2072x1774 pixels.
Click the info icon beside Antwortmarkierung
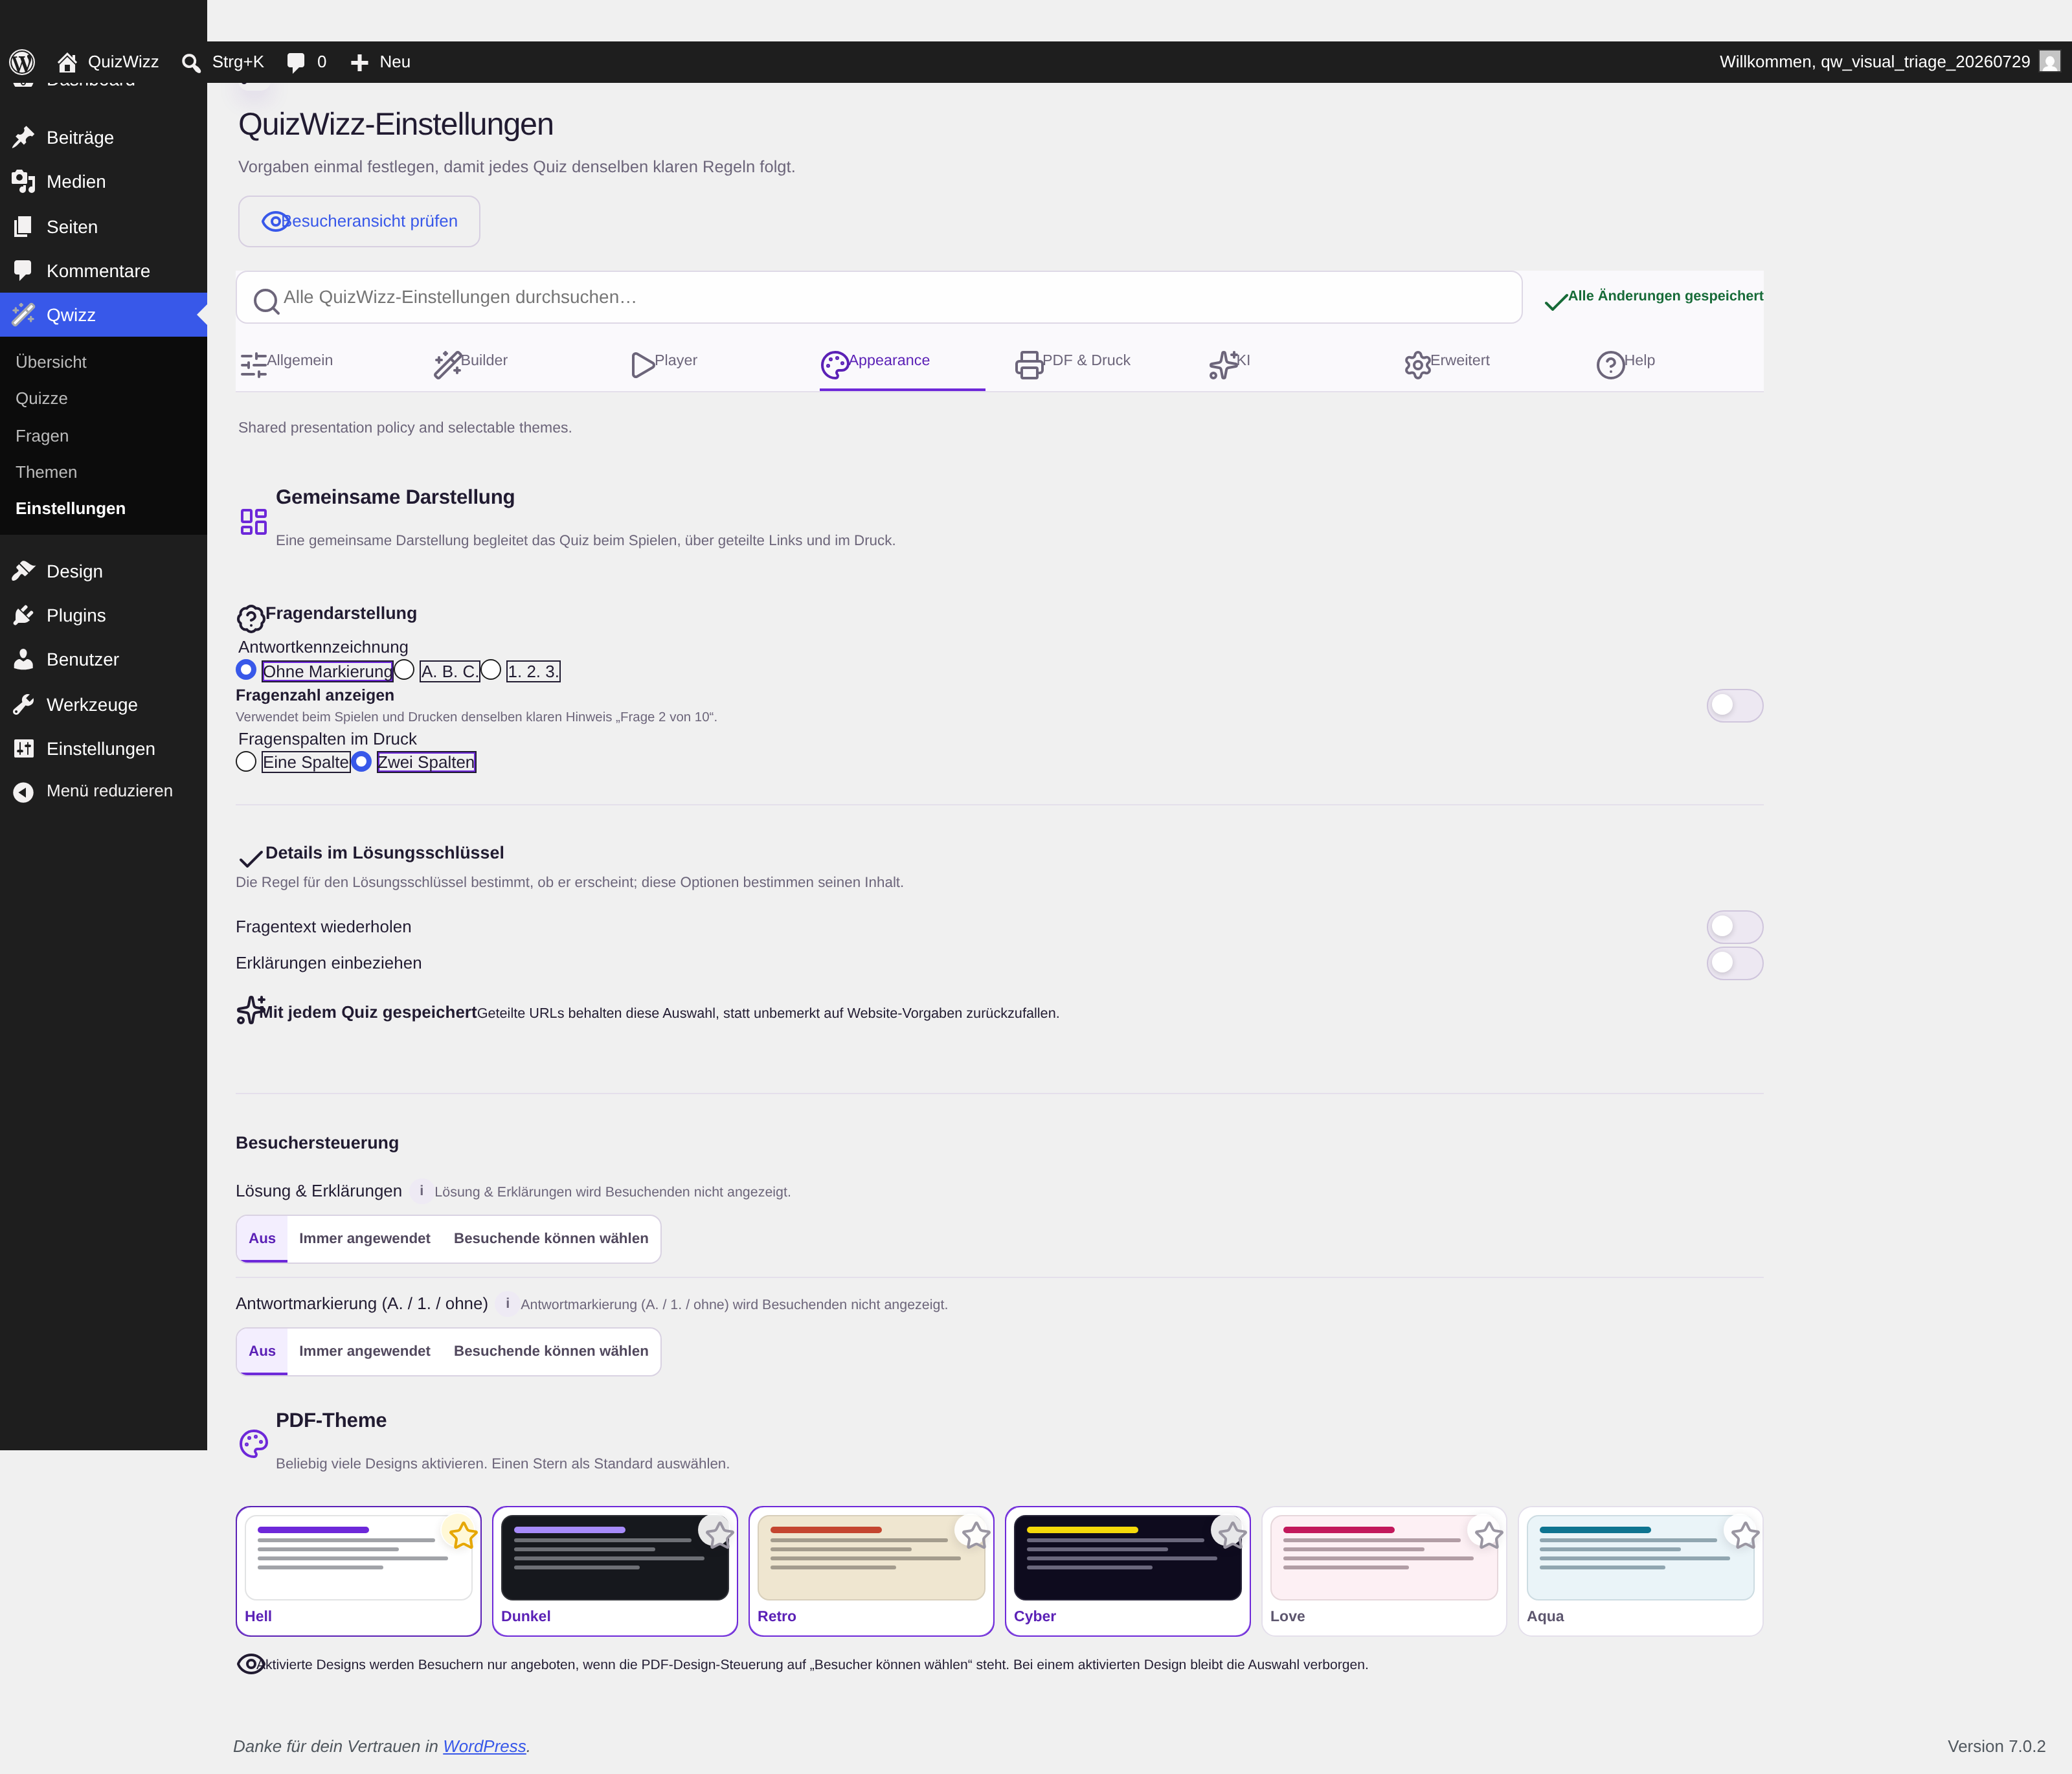pyautogui.click(x=507, y=1303)
